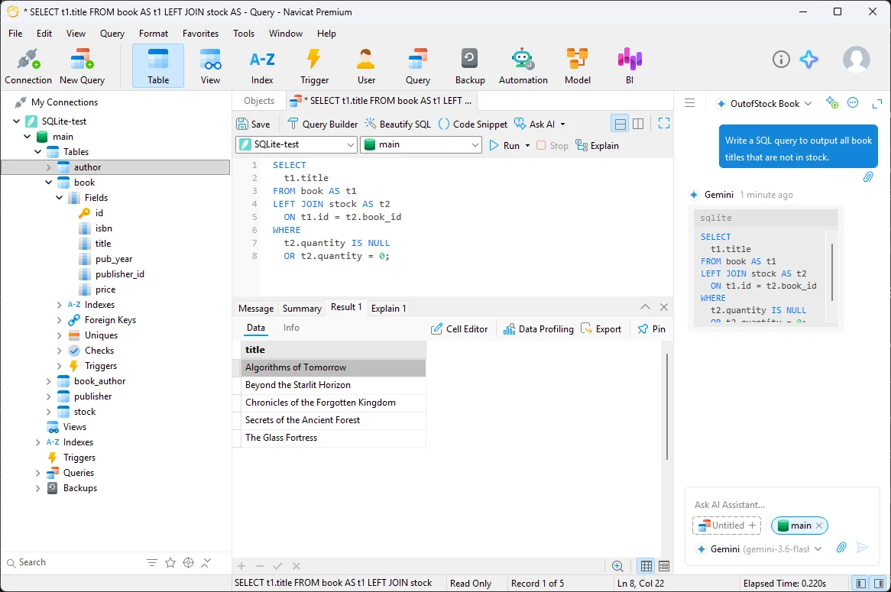Open the Index toolbar icon

tap(262, 66)
